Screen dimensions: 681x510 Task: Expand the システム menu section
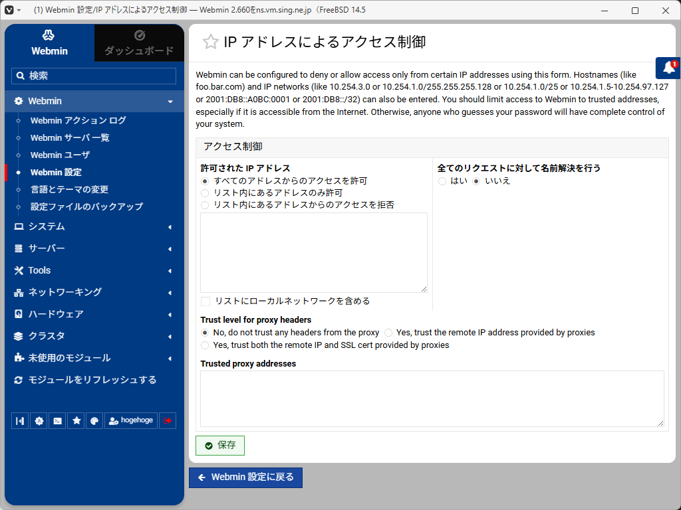coord(94,227)
